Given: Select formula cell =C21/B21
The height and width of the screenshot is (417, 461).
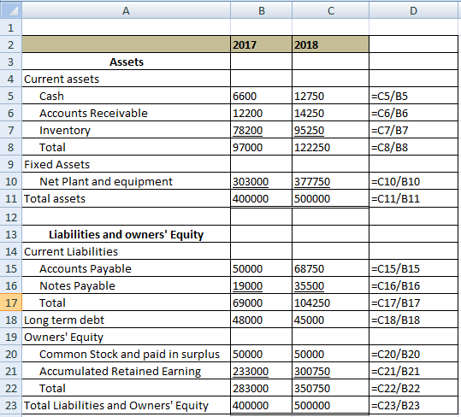Looking at the screenshot, I should [413, 371].
